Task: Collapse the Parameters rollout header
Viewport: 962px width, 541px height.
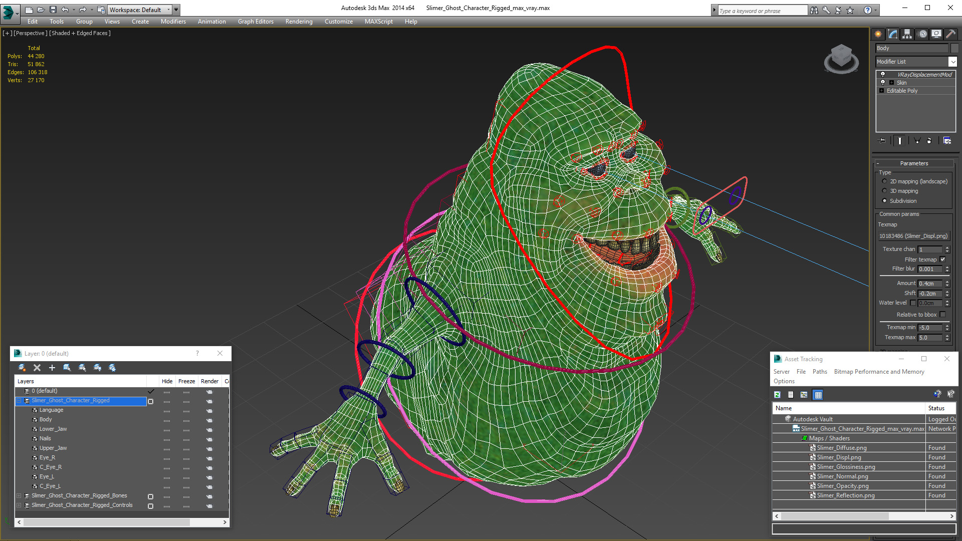Action: [x=914, y=163]
